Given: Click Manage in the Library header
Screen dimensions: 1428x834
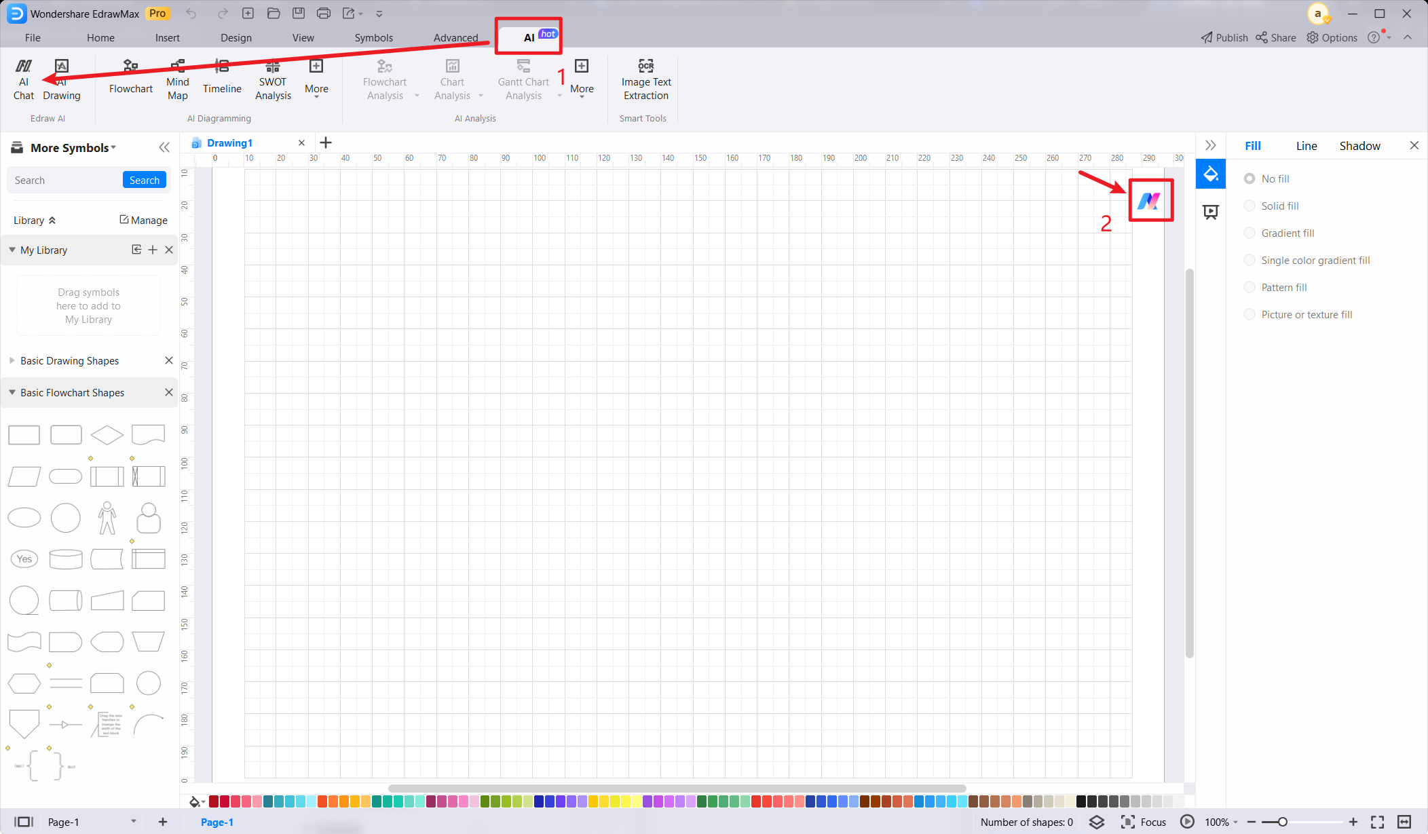Looking at the screenshot, I should (x=143, y=220).
